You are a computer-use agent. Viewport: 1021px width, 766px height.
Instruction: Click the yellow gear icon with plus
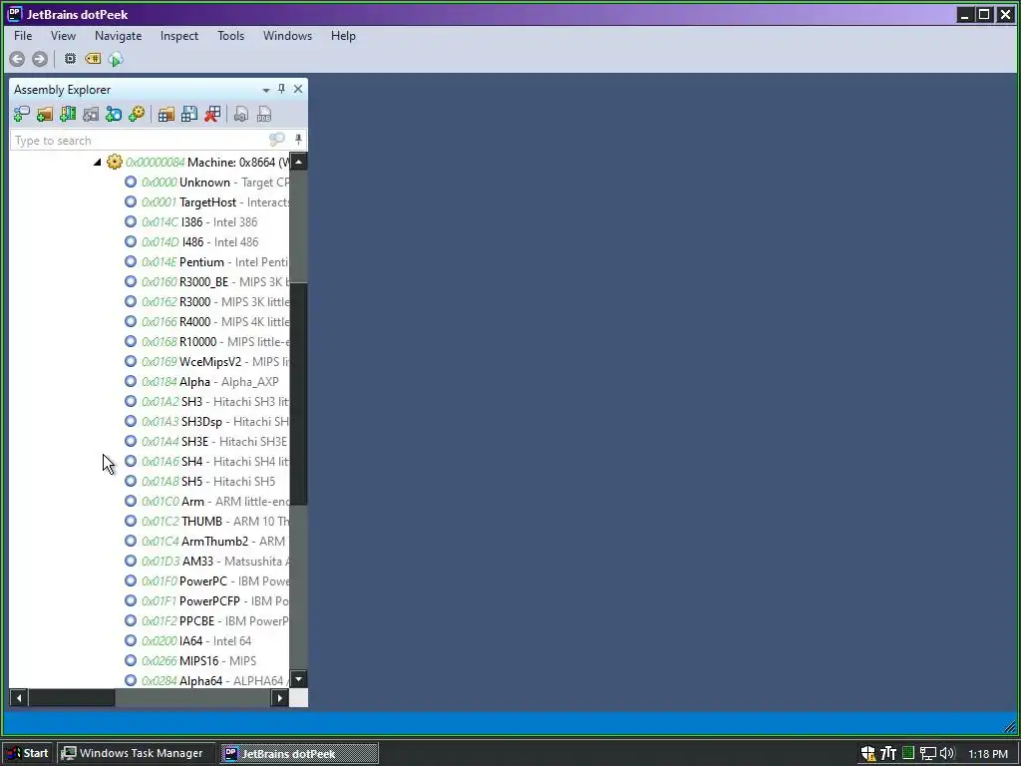pyautogui.click(x=137, y=115)
